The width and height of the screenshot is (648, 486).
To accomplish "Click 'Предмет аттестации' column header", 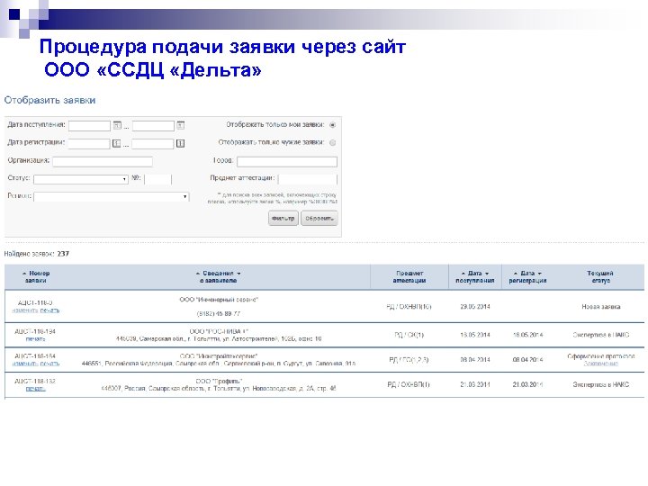I will 409,277.
